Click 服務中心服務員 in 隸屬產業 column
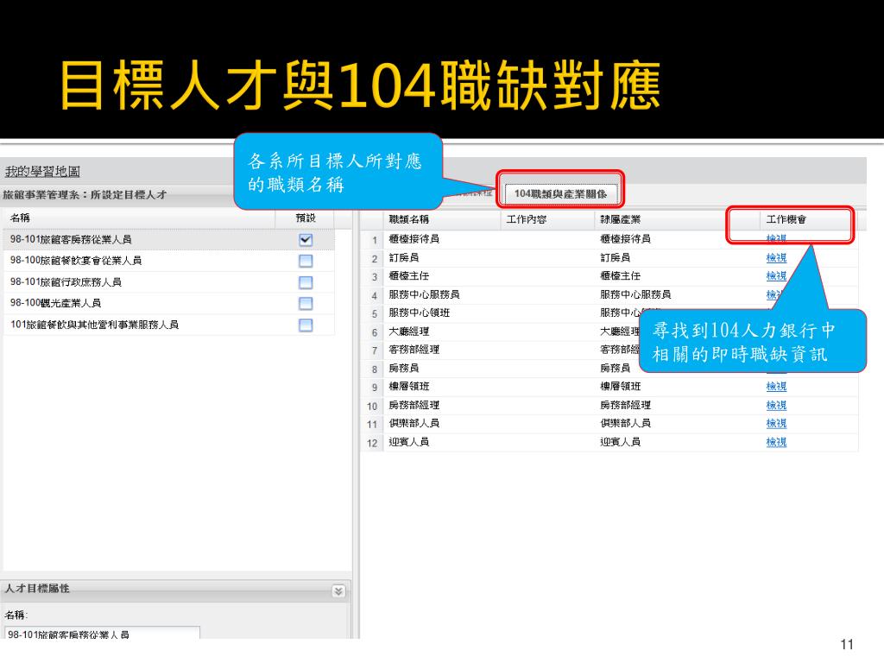 coord(635,294)
